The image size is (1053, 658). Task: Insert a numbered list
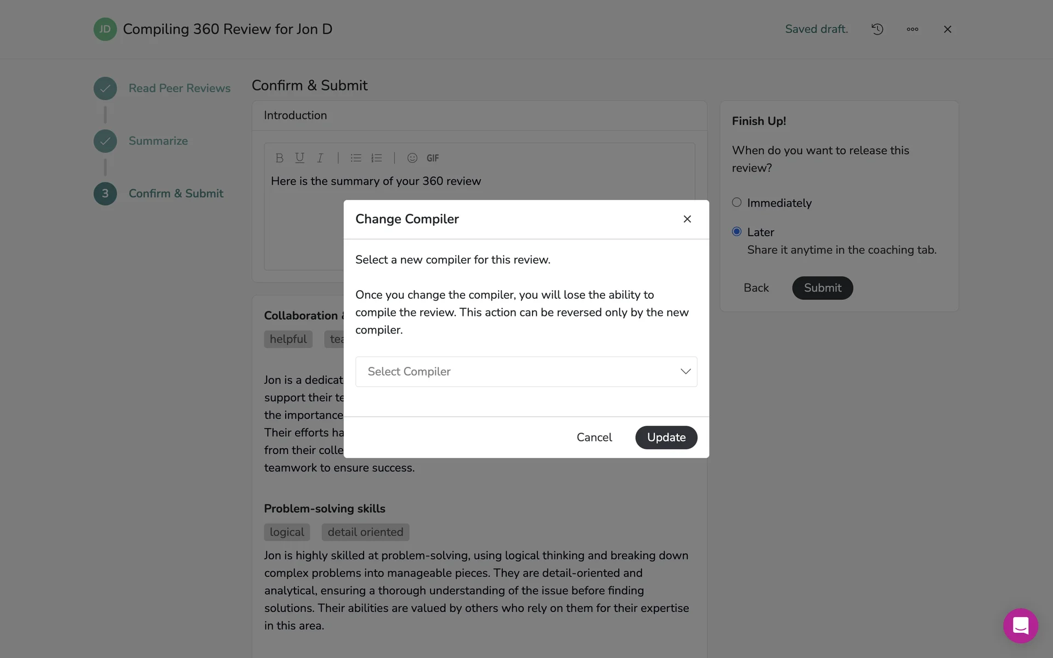pyautogui.click(x=376, y=158)
